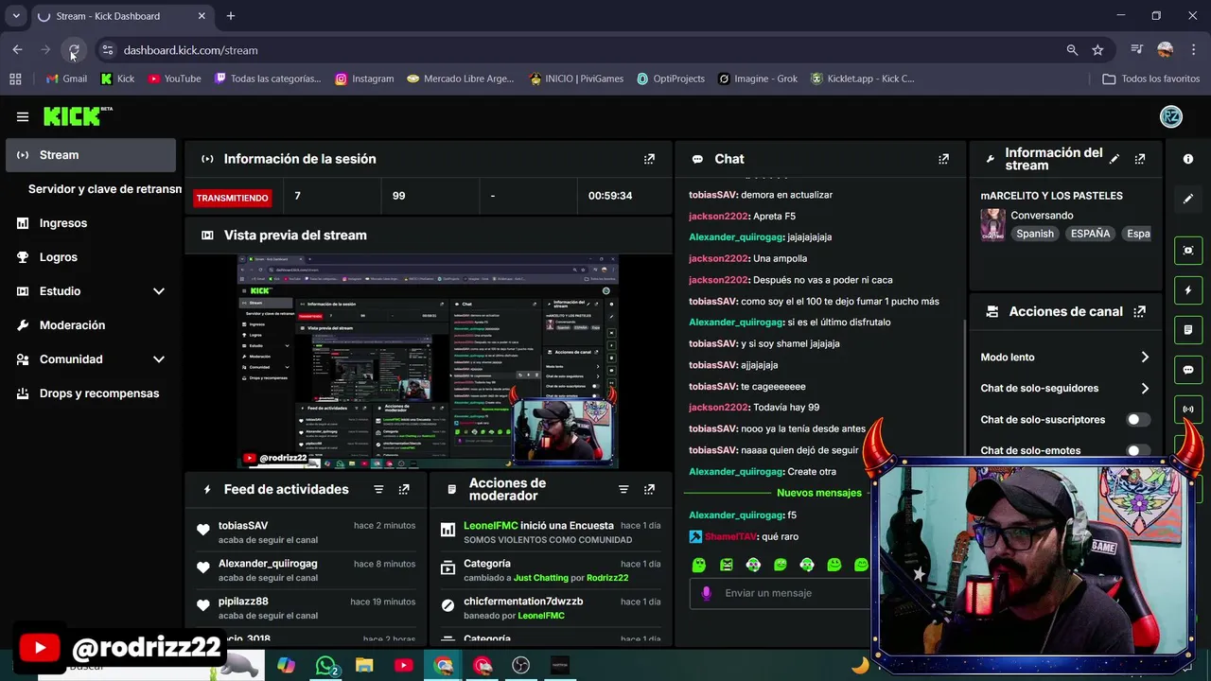1211x681 pixels.
Task: Toggle the moderator actions note widget icon
Action: 1188,330
